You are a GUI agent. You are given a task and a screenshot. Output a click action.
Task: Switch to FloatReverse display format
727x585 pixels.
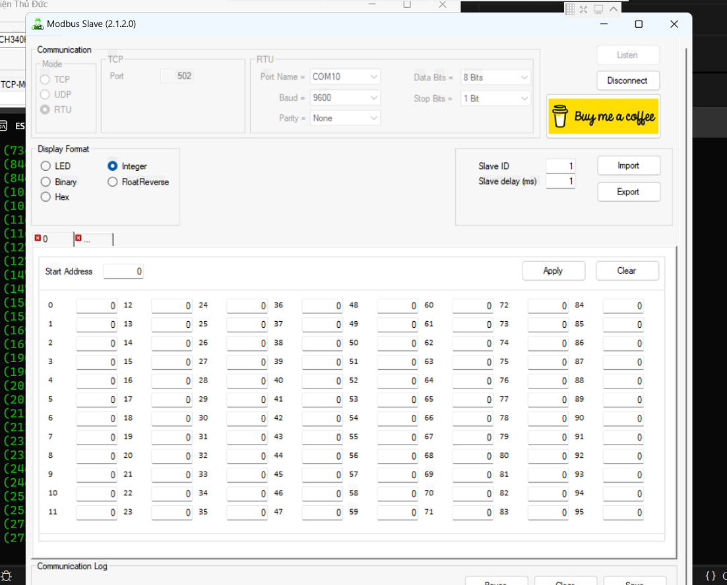click(112, 182)
